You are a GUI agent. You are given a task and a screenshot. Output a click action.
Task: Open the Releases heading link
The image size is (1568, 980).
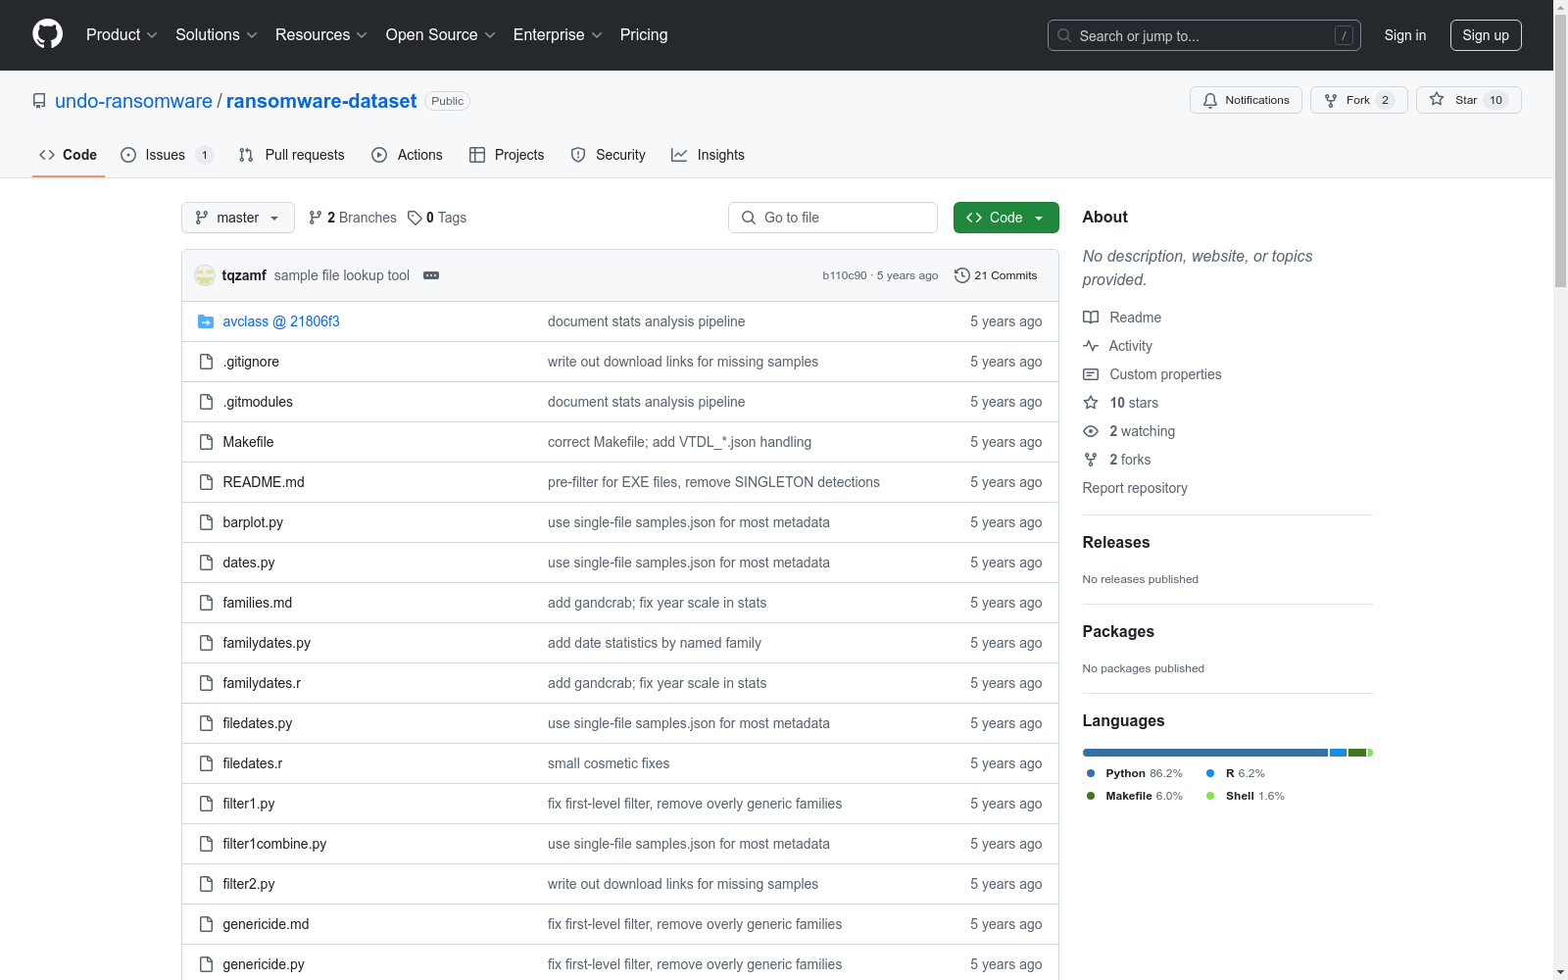tap(1116, 542)
